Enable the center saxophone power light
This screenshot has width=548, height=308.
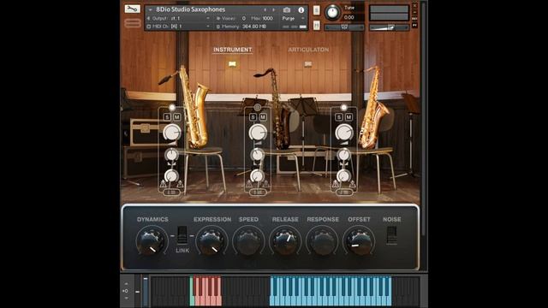coord(258,108)
